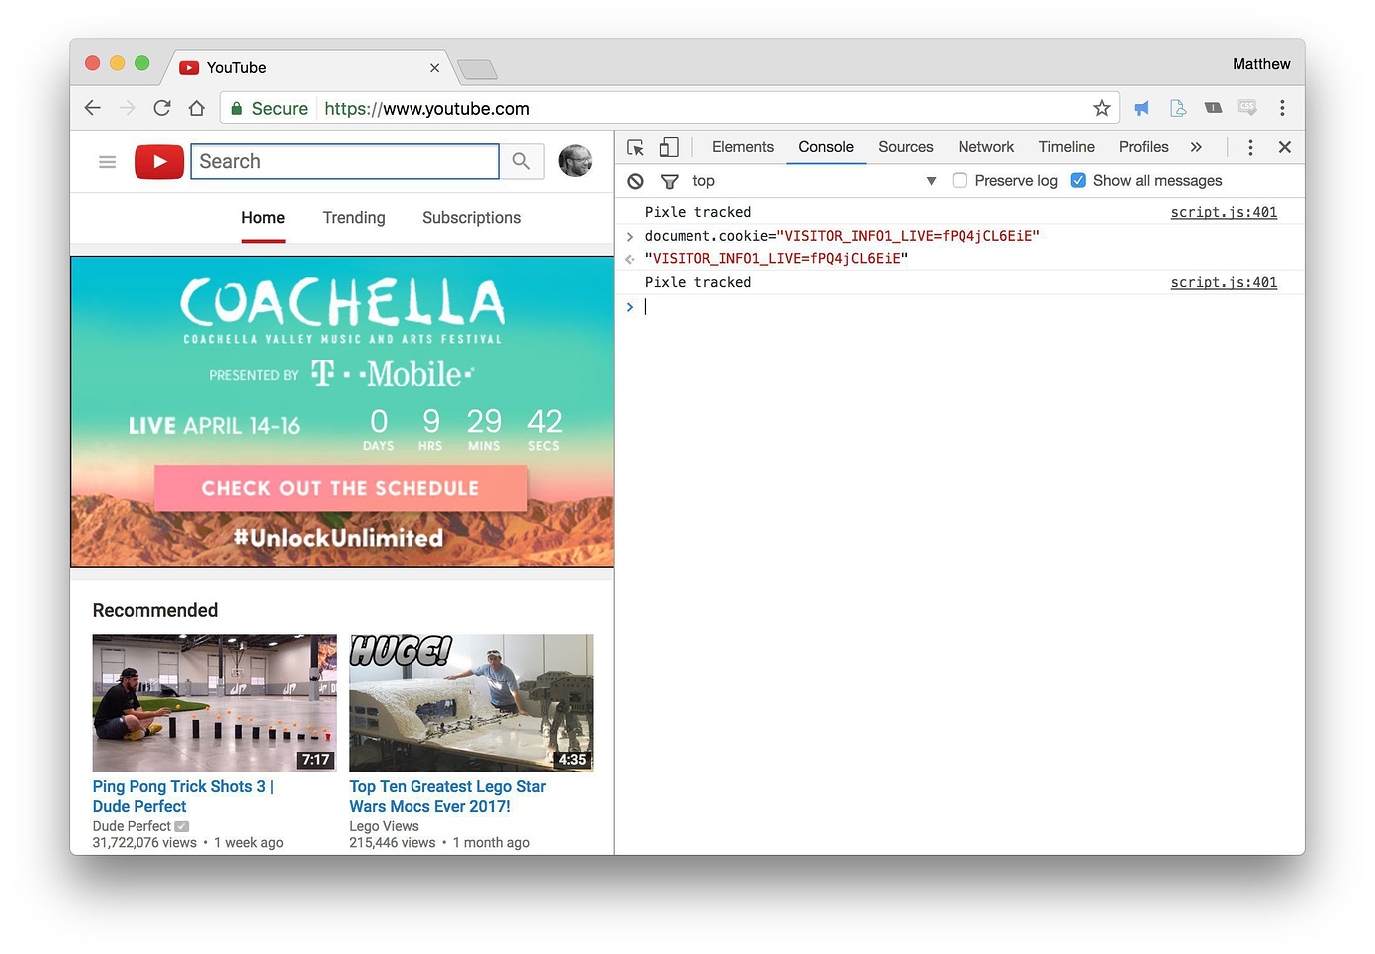Click the document extension icon in toolbar
Viewport: 1375px width, 954px height.
(1178, 108)
